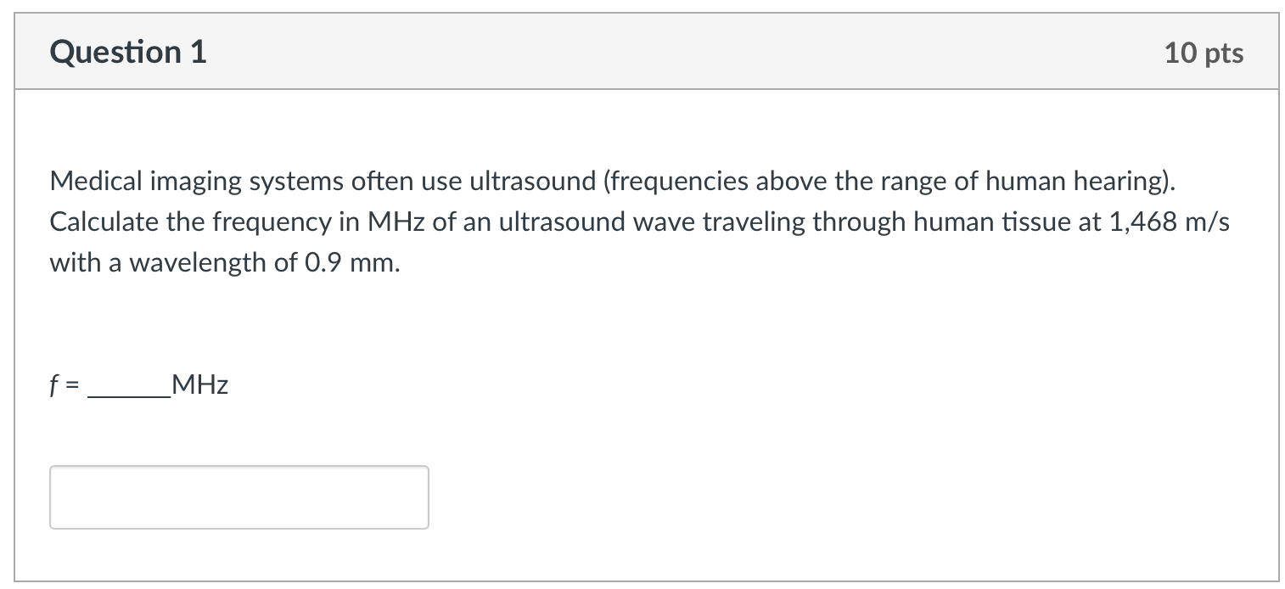This screenshot has height=589, width=1285.
Task: Select the question text paragraph
Action: click(594, 221)
